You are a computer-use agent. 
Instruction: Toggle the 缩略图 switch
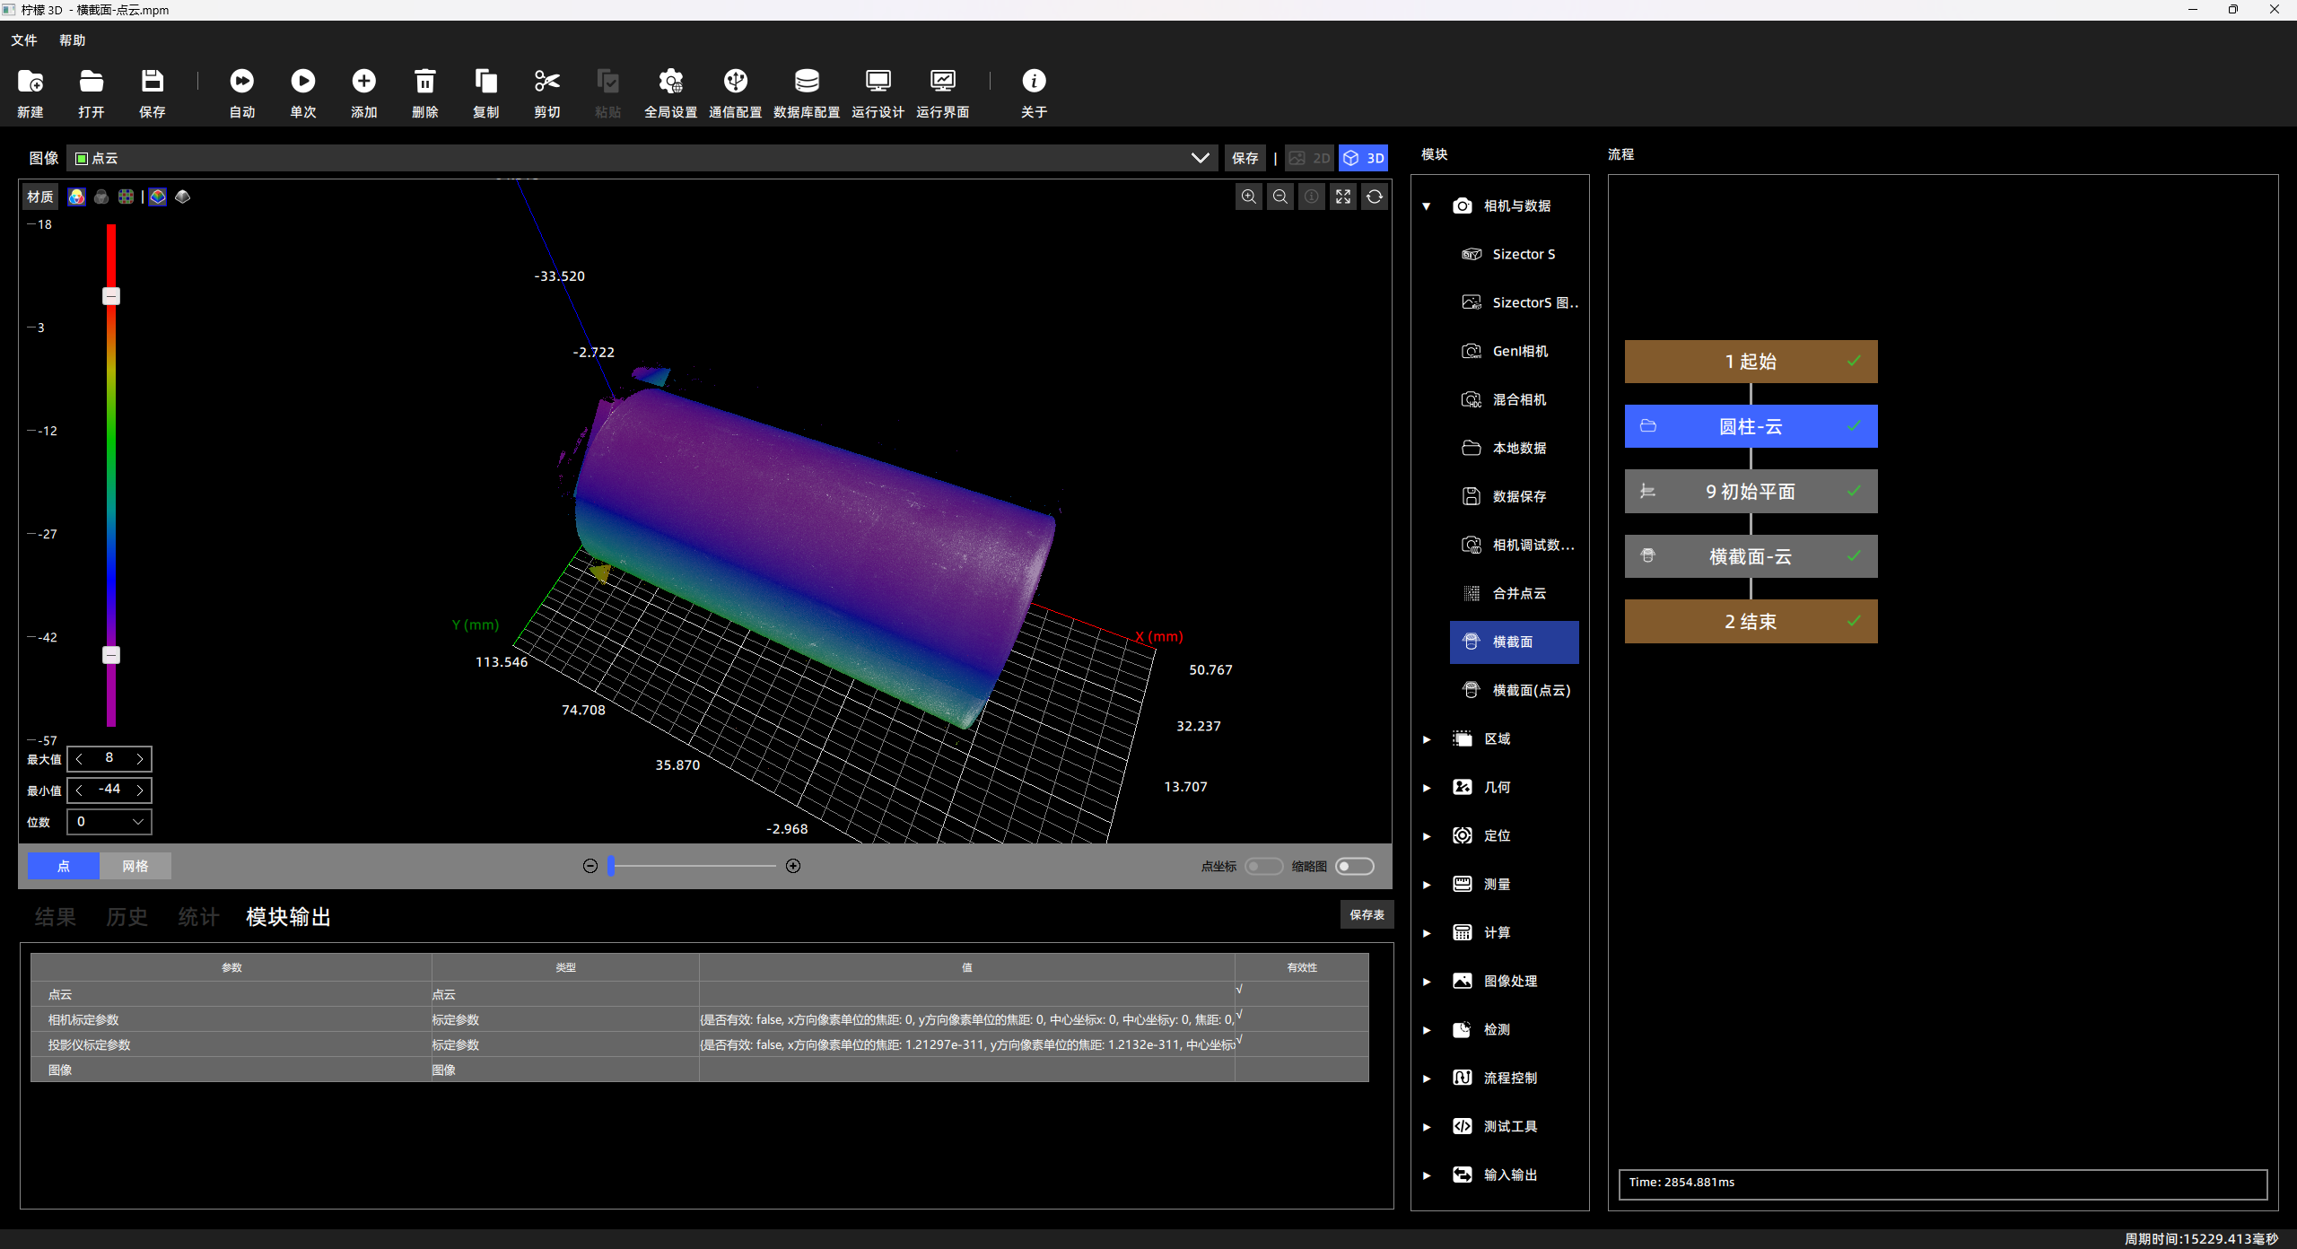pos(1355,866)
